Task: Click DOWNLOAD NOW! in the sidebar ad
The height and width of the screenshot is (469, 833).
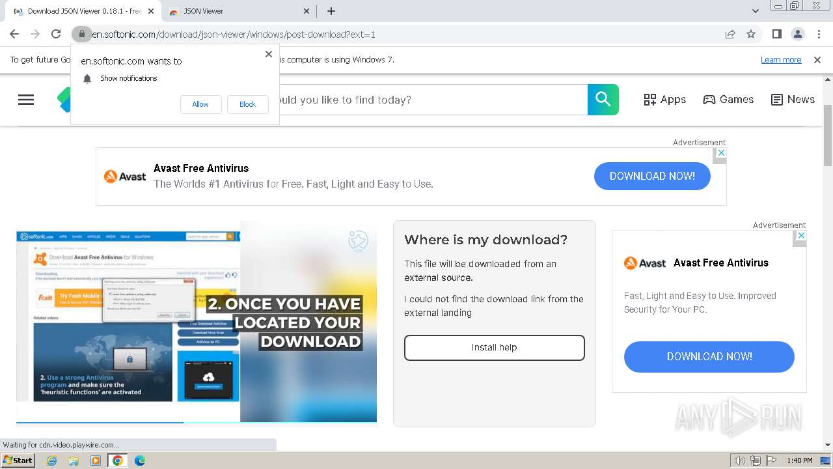Action: tap(709, 356)
